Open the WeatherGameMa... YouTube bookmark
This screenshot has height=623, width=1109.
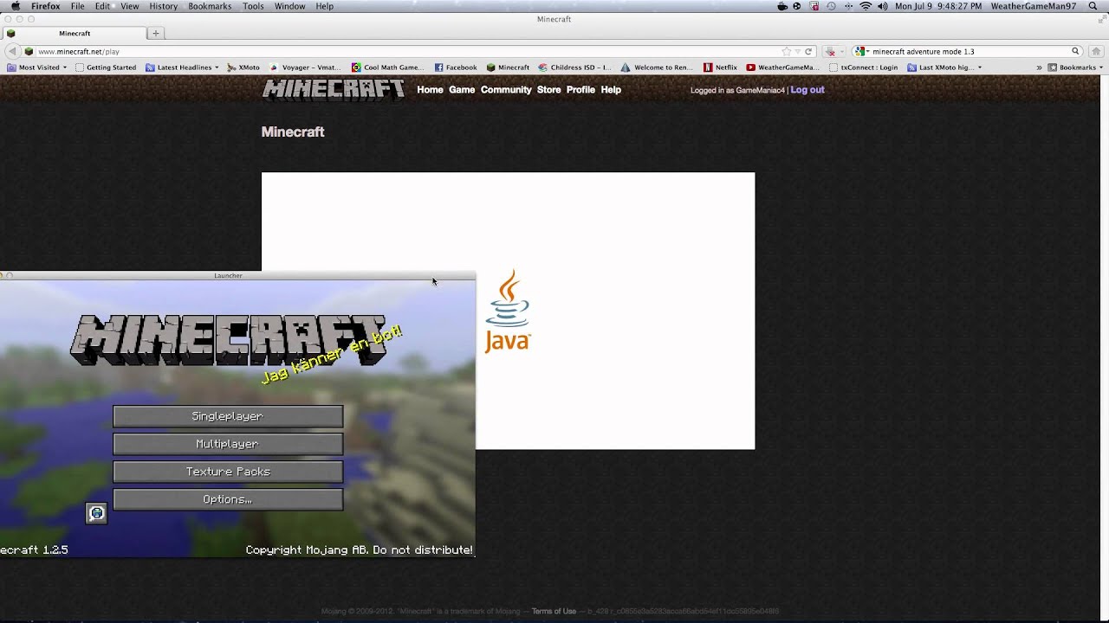tap(782, 67)
